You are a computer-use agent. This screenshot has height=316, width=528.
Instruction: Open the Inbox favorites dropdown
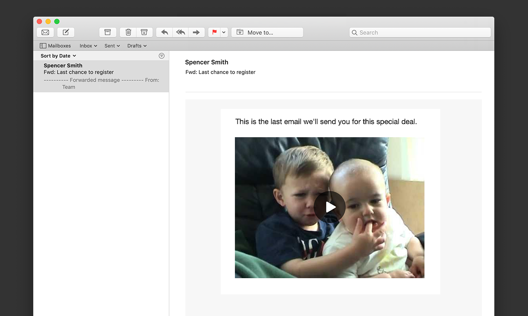(88, 46)
